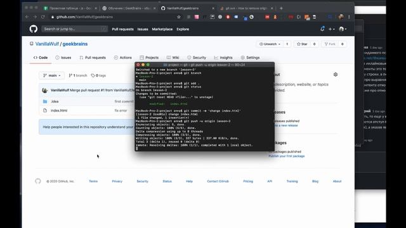Star the repository
This screenshot has height=228, width=406.
coord(302,44)
